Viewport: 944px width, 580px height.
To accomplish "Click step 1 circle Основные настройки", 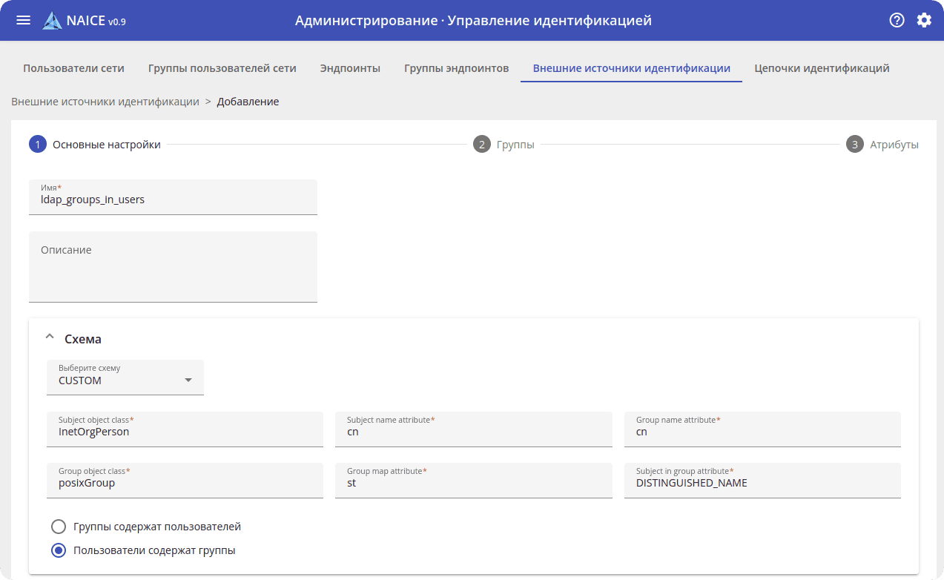I will tap(38, 145).
